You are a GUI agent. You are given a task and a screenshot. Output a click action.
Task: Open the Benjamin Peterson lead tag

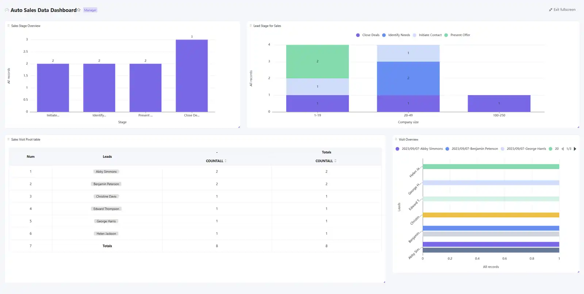coord(106,184)
